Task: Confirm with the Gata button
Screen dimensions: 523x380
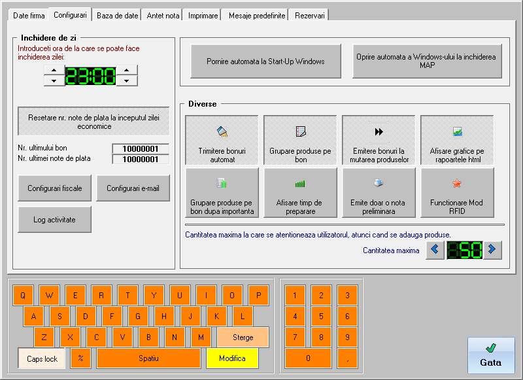Action: click(491, 355)
